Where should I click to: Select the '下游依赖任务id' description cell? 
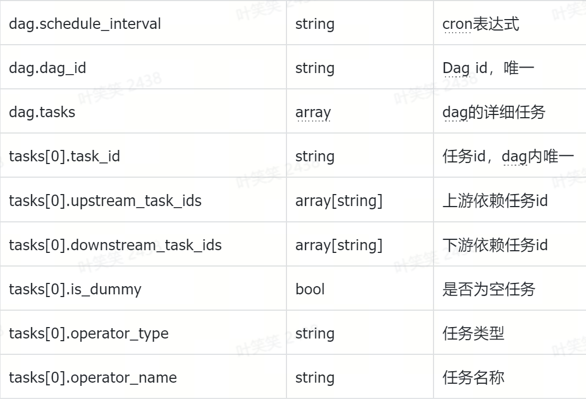(x=495, y=245)
